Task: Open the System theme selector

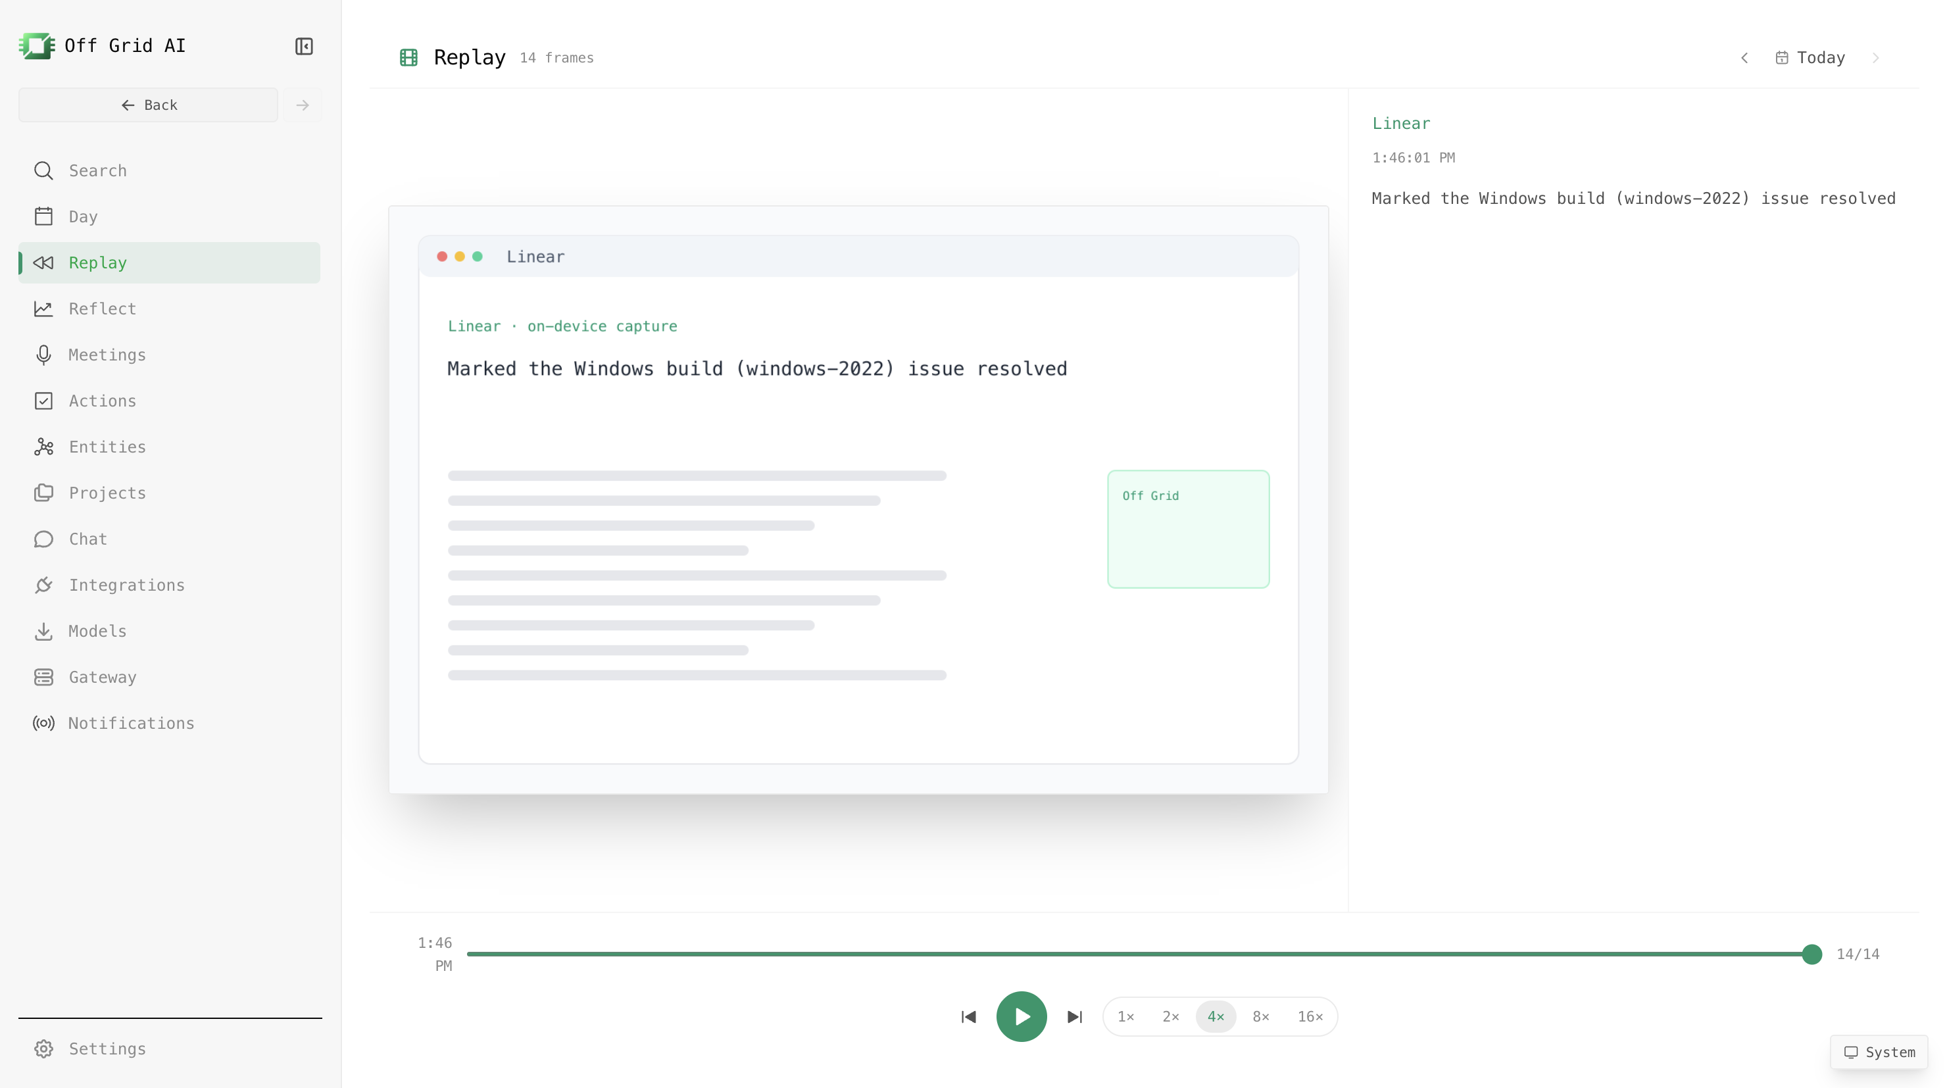Action: pyautogui.click(x=1879, y=1052)
